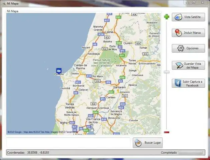
Task: Click Guardar Vista del Mapa button
Action: [188, 65]
